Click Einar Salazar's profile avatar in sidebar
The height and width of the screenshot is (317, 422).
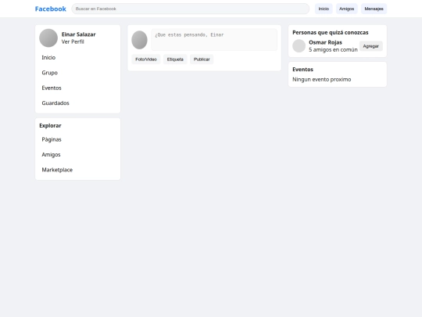pos(48,38)
